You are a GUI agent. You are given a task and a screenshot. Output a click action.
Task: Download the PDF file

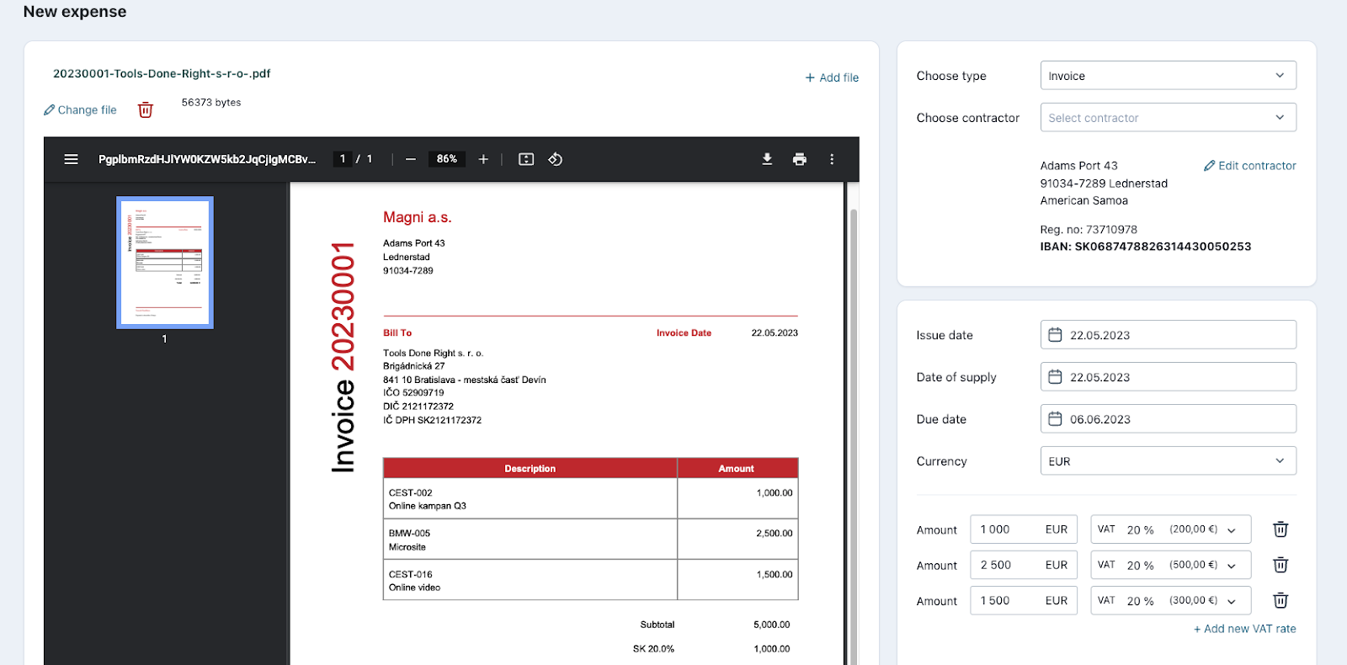[767, 159]
